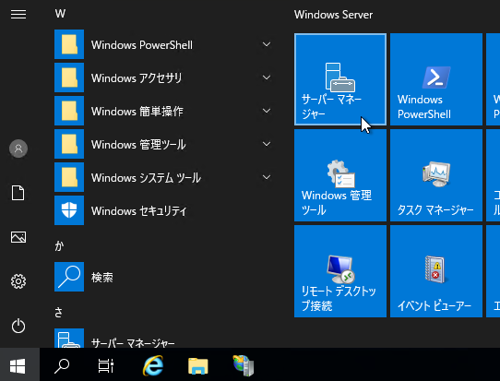The image size is (500, 381).
Task: Click the さ letter group header
Action: (59, 313)
